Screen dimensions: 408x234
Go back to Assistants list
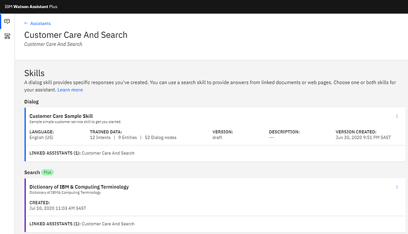[40, 23]
